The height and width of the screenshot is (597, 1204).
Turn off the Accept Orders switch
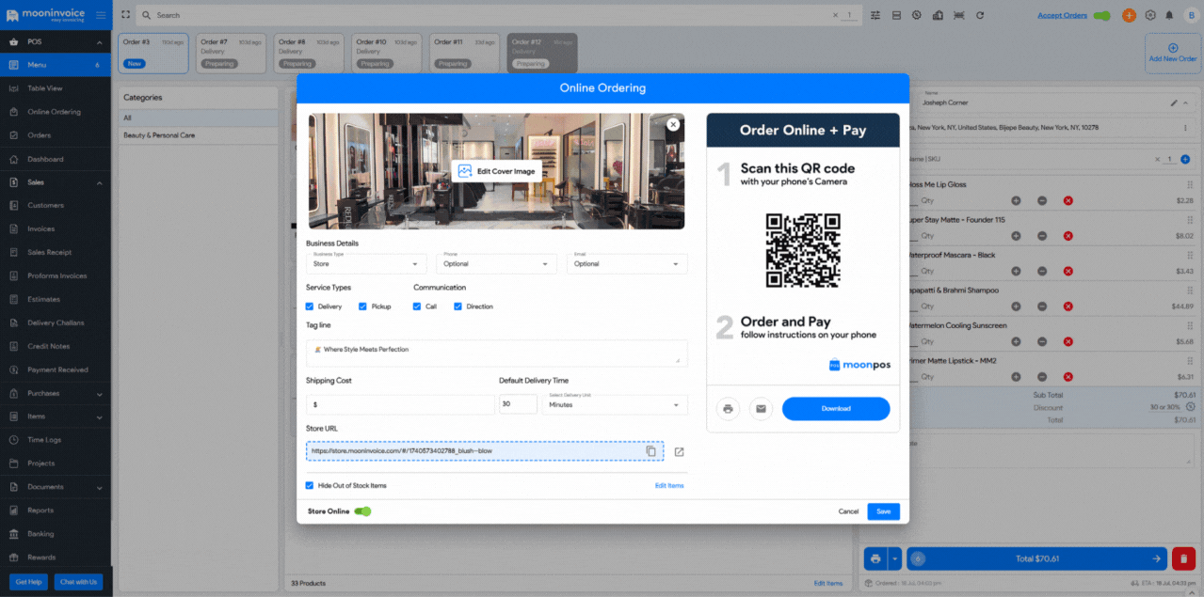click(1102, 15)
